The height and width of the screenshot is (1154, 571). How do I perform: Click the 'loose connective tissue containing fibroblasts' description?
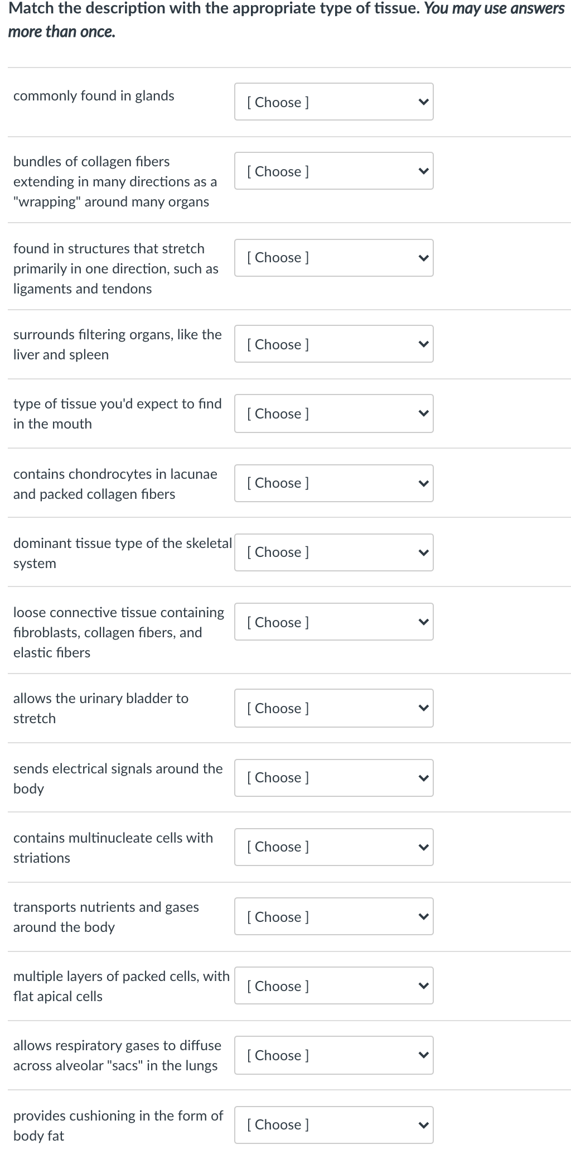(x=119, y=632)
